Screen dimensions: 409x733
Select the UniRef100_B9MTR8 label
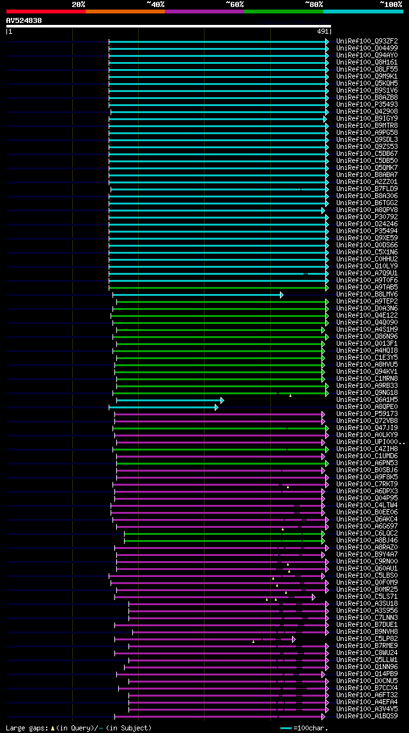tap(367, 126)
